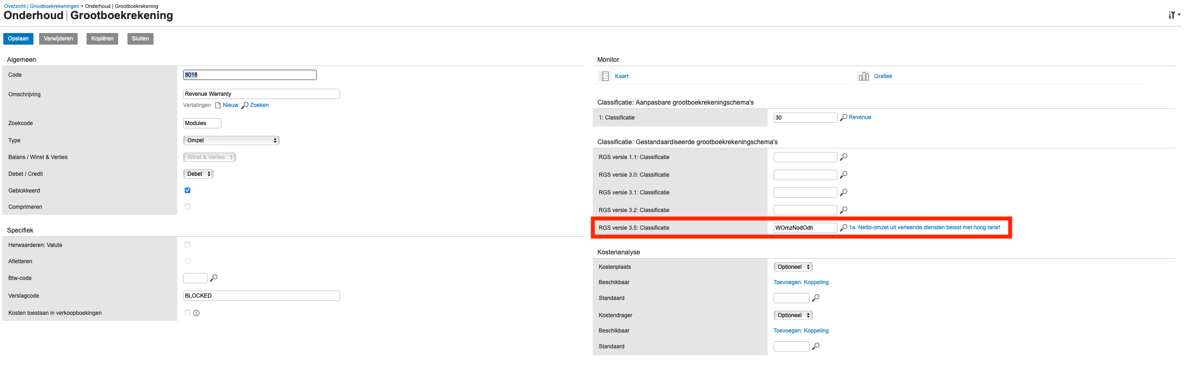Click search icon for RGS versie 3.0
This screenshot has width=1185, height=366.
pos(844,175)
